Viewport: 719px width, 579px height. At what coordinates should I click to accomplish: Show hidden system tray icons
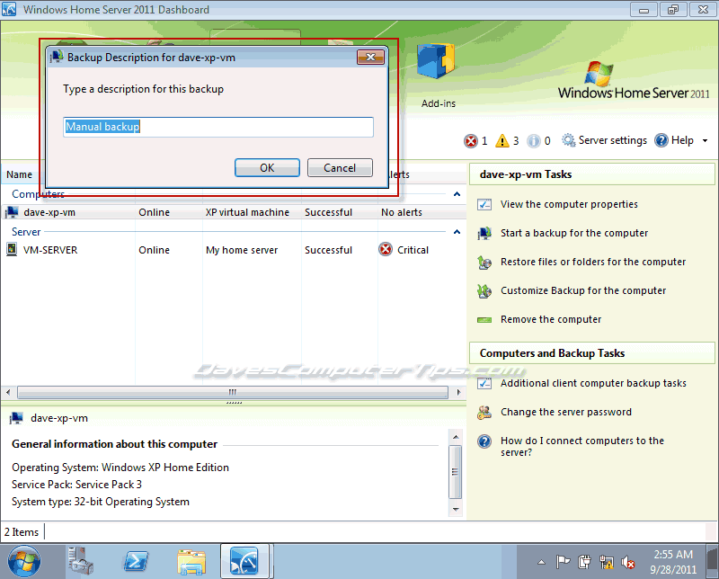coord(542,562)
